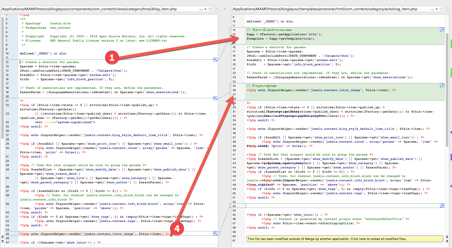This screenshot has height=248, width=452.
Task: Click left 'div class="system-unpublished"' line
Action: click(x=65, y=122)
